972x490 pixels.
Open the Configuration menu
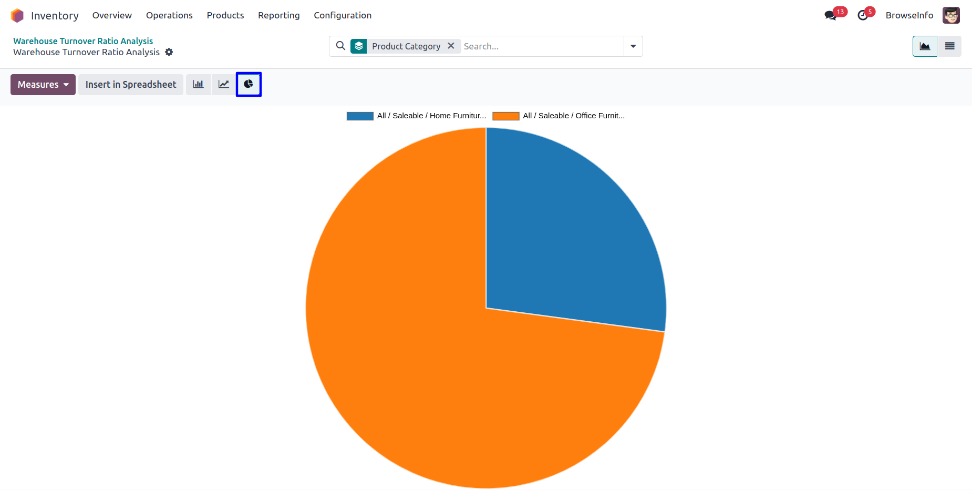coord(343,15)
